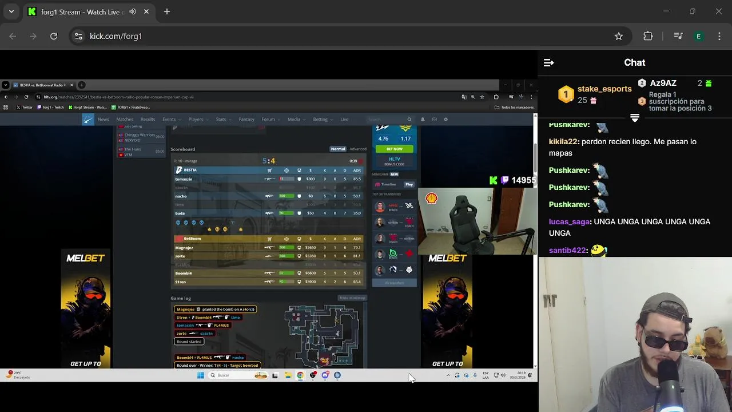Click Hide minimap button
This screenshot has height=412, width=732.
point(352,298)
